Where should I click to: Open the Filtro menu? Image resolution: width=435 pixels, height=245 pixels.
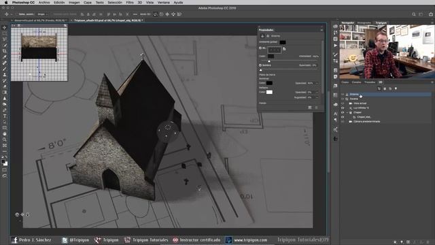click(130, 3)
